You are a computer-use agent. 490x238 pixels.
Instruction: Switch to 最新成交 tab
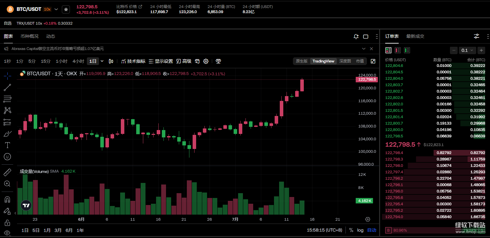click(415, 36)
